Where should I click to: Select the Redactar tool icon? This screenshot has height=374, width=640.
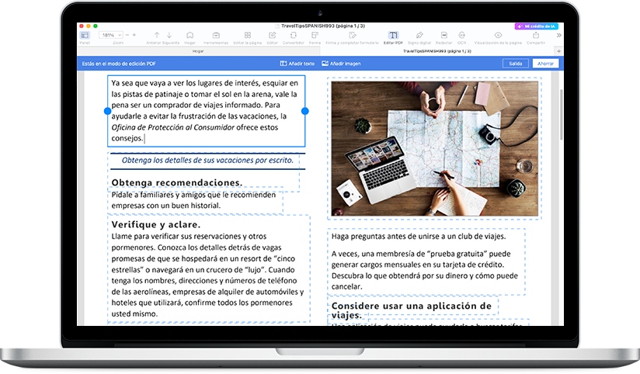coord(443,36)
